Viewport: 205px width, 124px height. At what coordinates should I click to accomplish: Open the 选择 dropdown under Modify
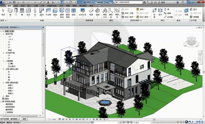click(x=3, y=21)
